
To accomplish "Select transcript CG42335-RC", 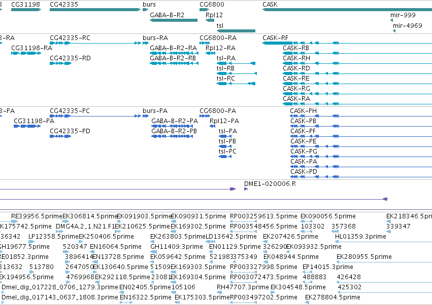I will coord(95,43).
